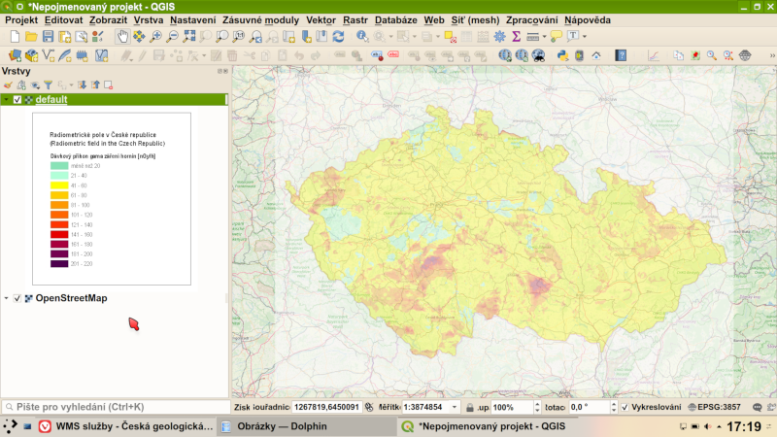Image resolution: width=777 pixels, height=437 pixels.
Task: Click the Zoom Full extent icon
Action: point(188,37)
